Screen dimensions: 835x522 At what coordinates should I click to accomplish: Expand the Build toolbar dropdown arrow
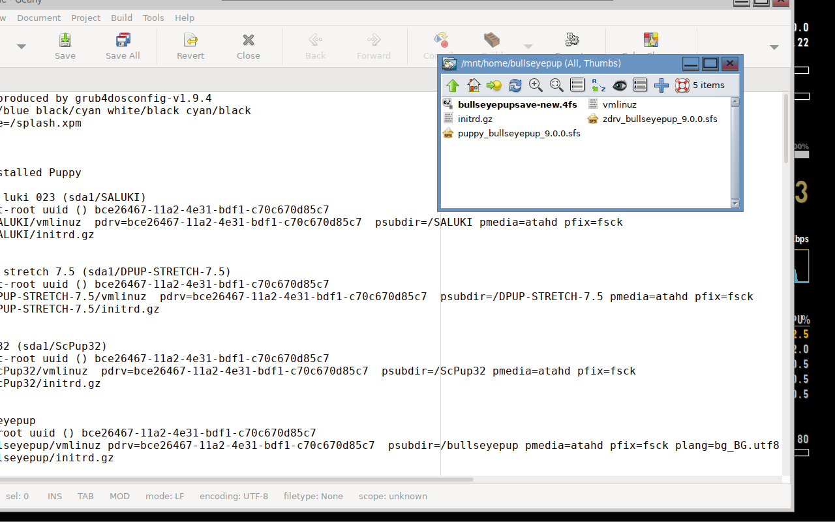[528, 46]
